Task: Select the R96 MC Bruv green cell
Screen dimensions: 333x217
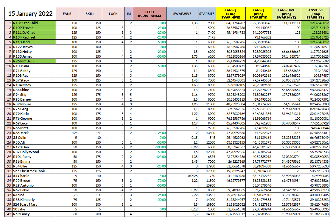Action: point(34,61)
